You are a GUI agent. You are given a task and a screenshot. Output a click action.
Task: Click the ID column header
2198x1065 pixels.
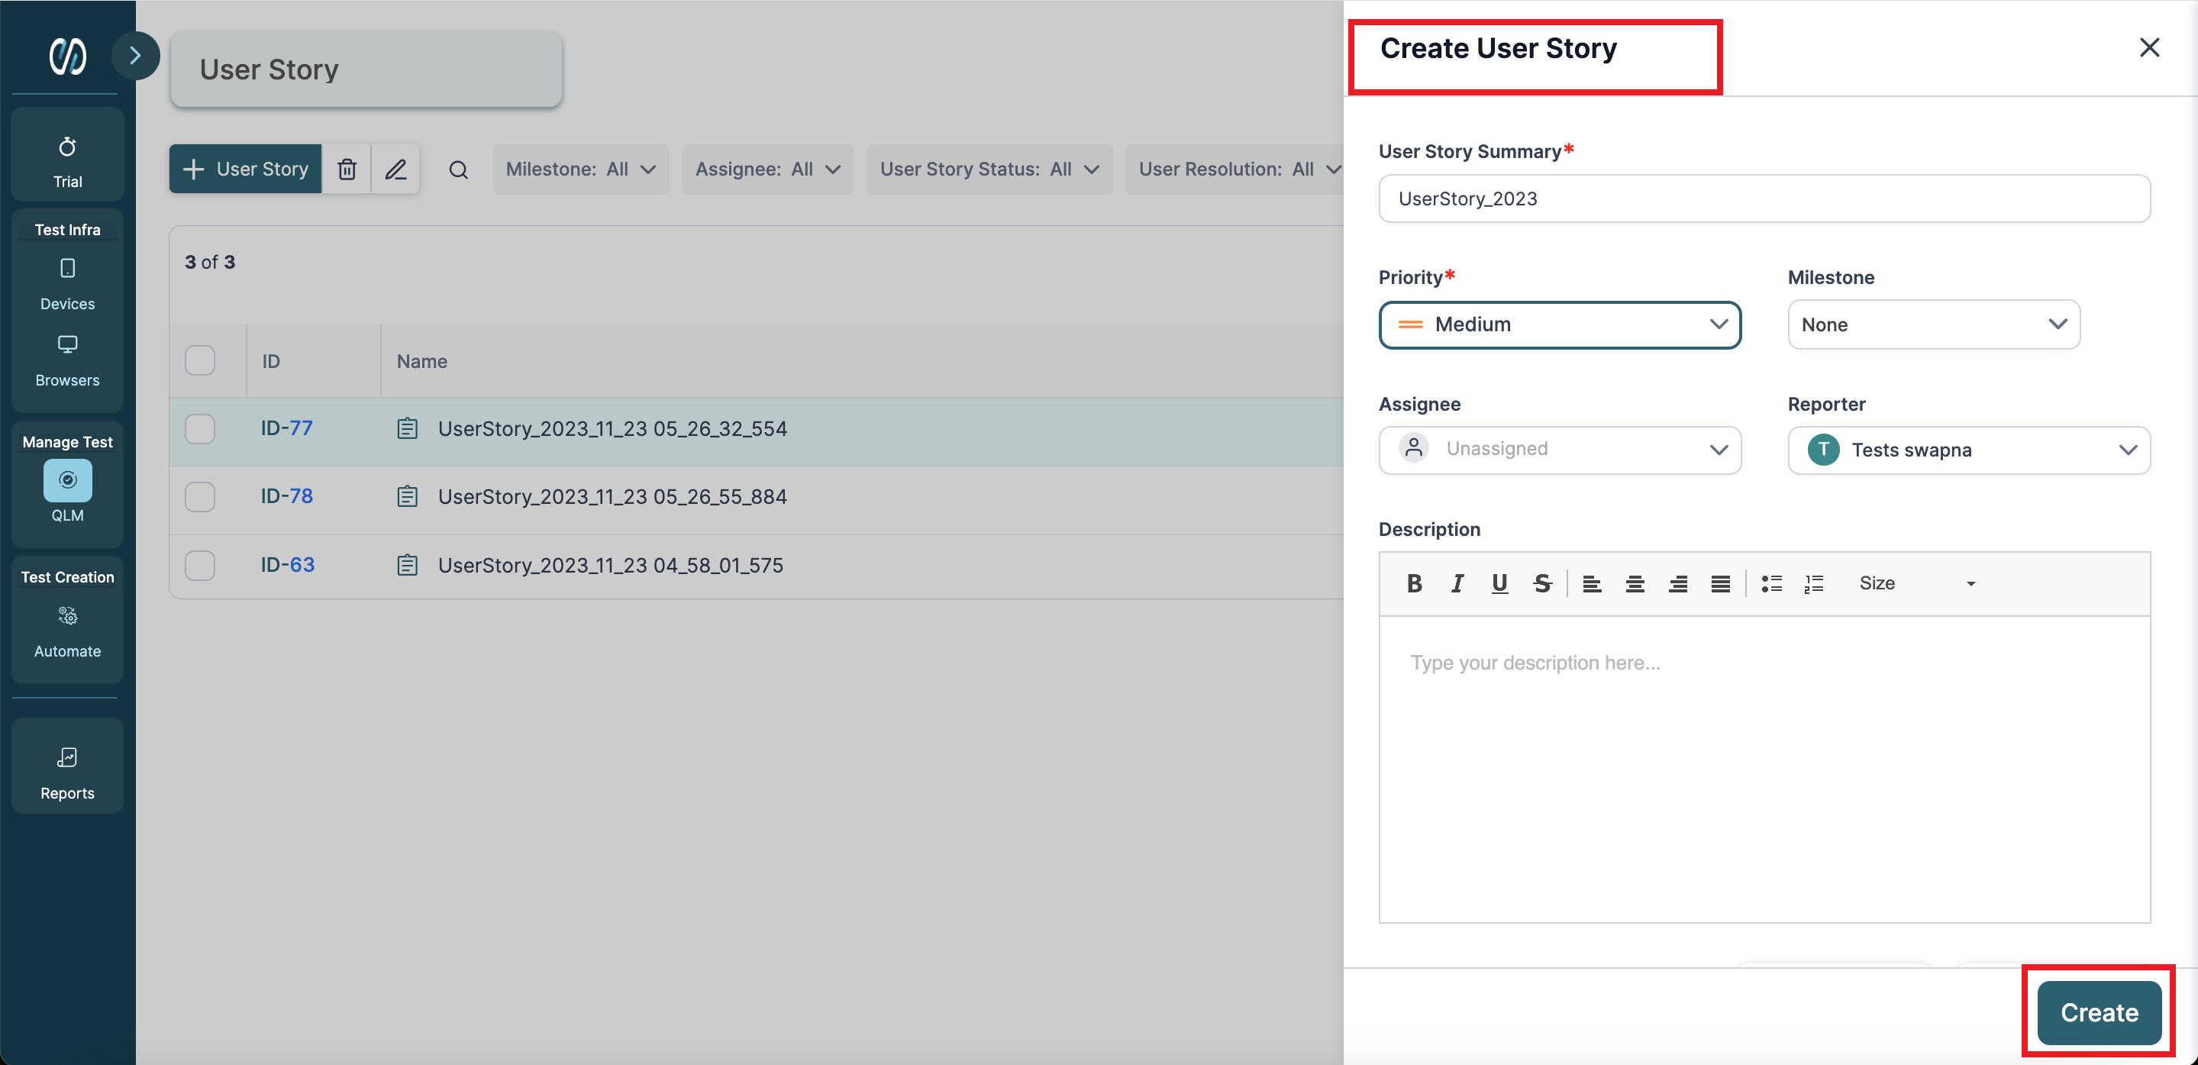coord(270,361)
